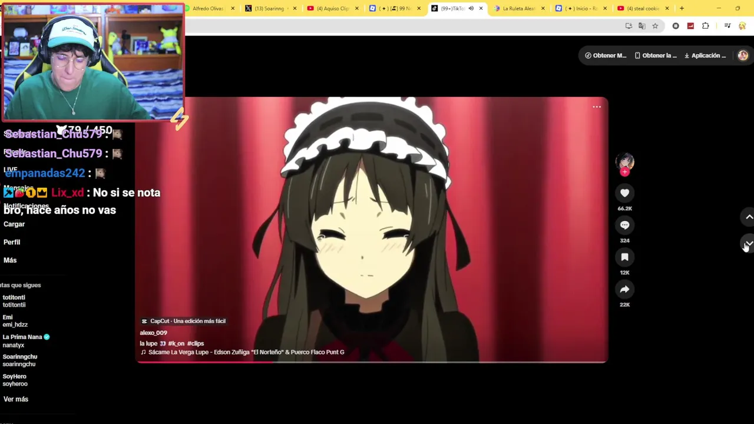Bookmark this page with the star icon
This screenshot has height=424, width=754.
655,26
